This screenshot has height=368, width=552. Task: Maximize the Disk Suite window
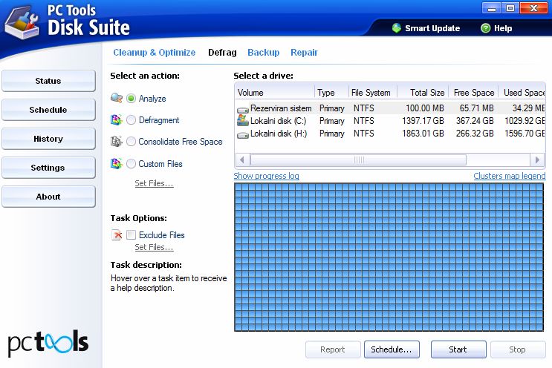point(510,8)
